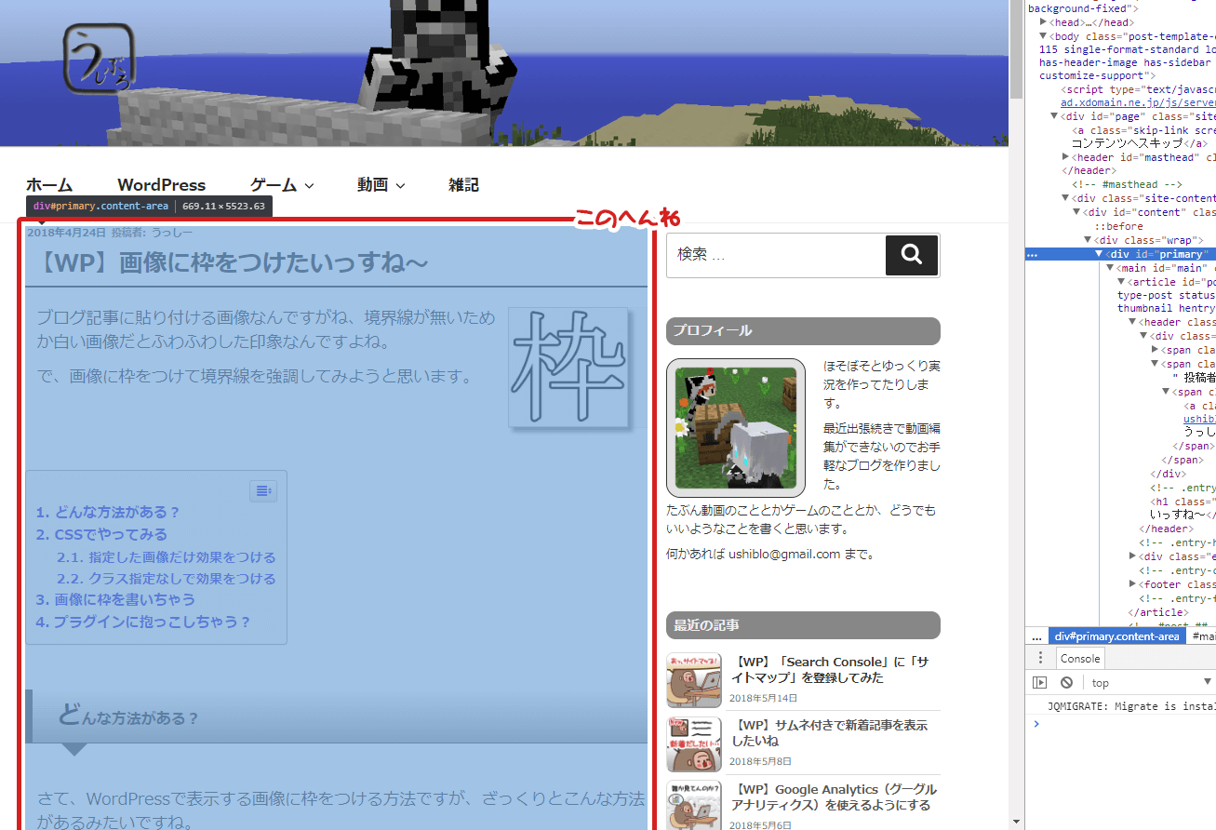Click the profile Minecraft avatar image
Viewport: 1216px width, 830px height.
pos(736,428)
